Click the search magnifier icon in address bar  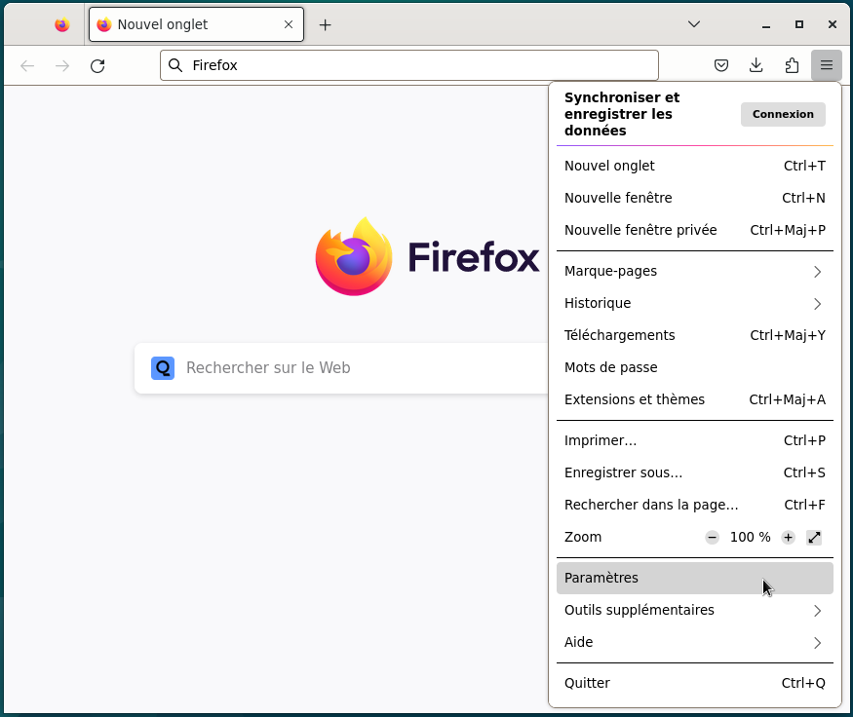coord(175,65)
